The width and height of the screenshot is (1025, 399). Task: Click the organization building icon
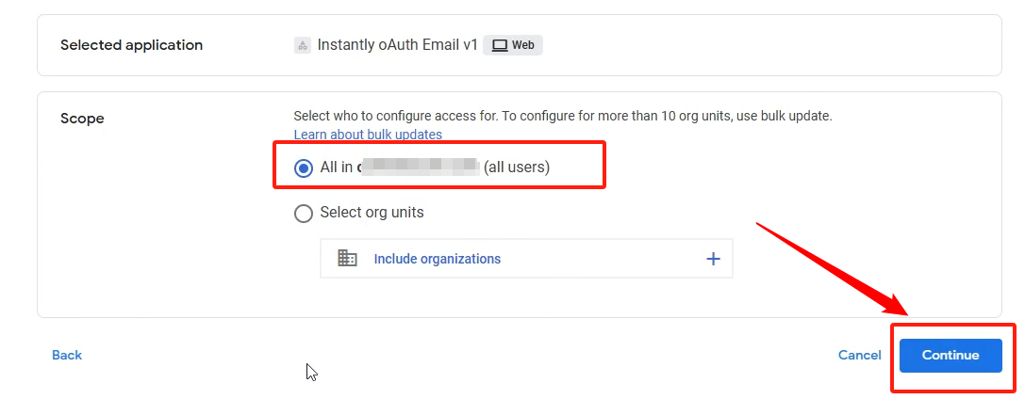[x=347, y=259]
